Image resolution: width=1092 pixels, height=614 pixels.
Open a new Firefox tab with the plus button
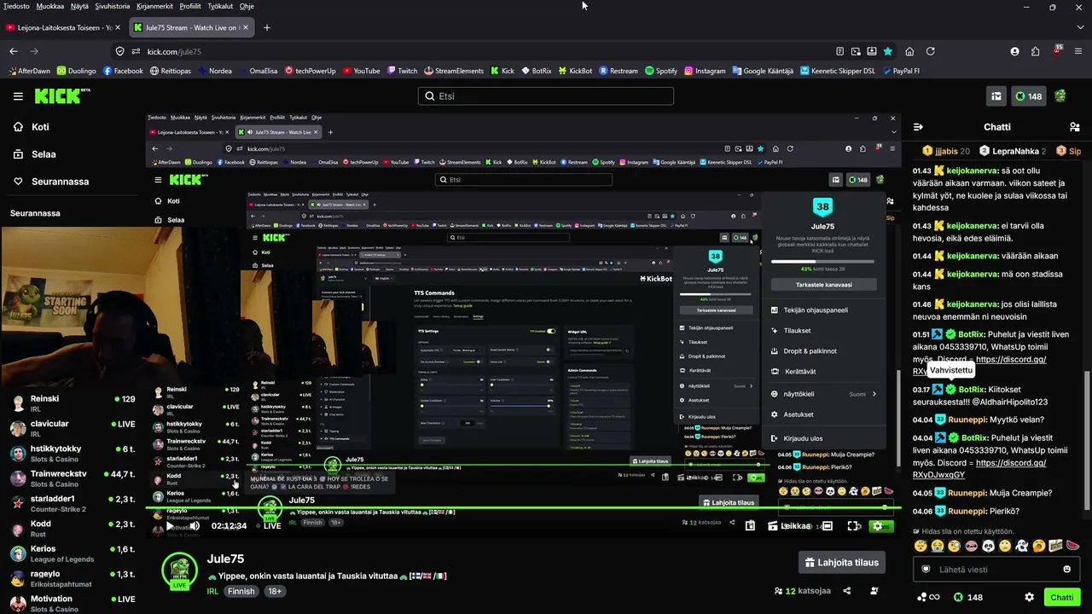point(267,27)
